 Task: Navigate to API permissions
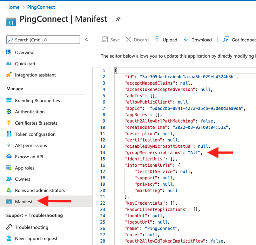pyautogui.click(x=31, y=146)
